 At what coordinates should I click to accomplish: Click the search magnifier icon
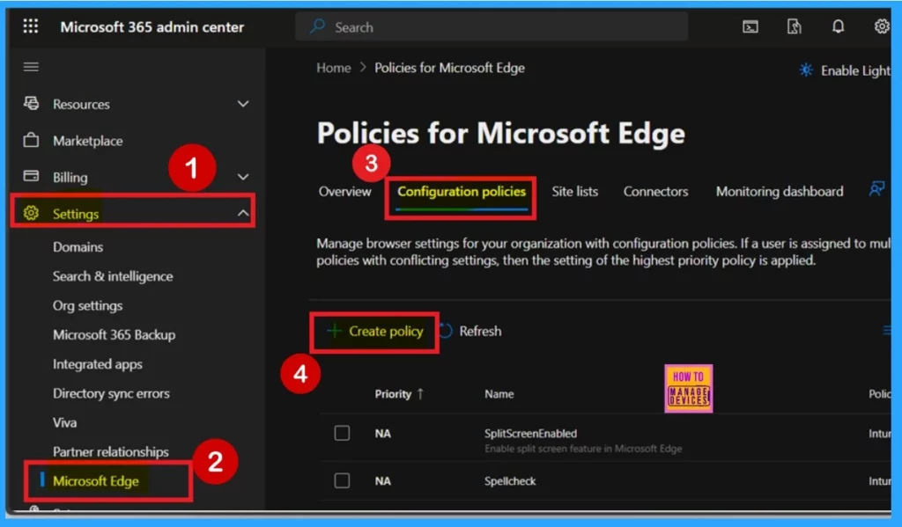(x=317, y=26)
